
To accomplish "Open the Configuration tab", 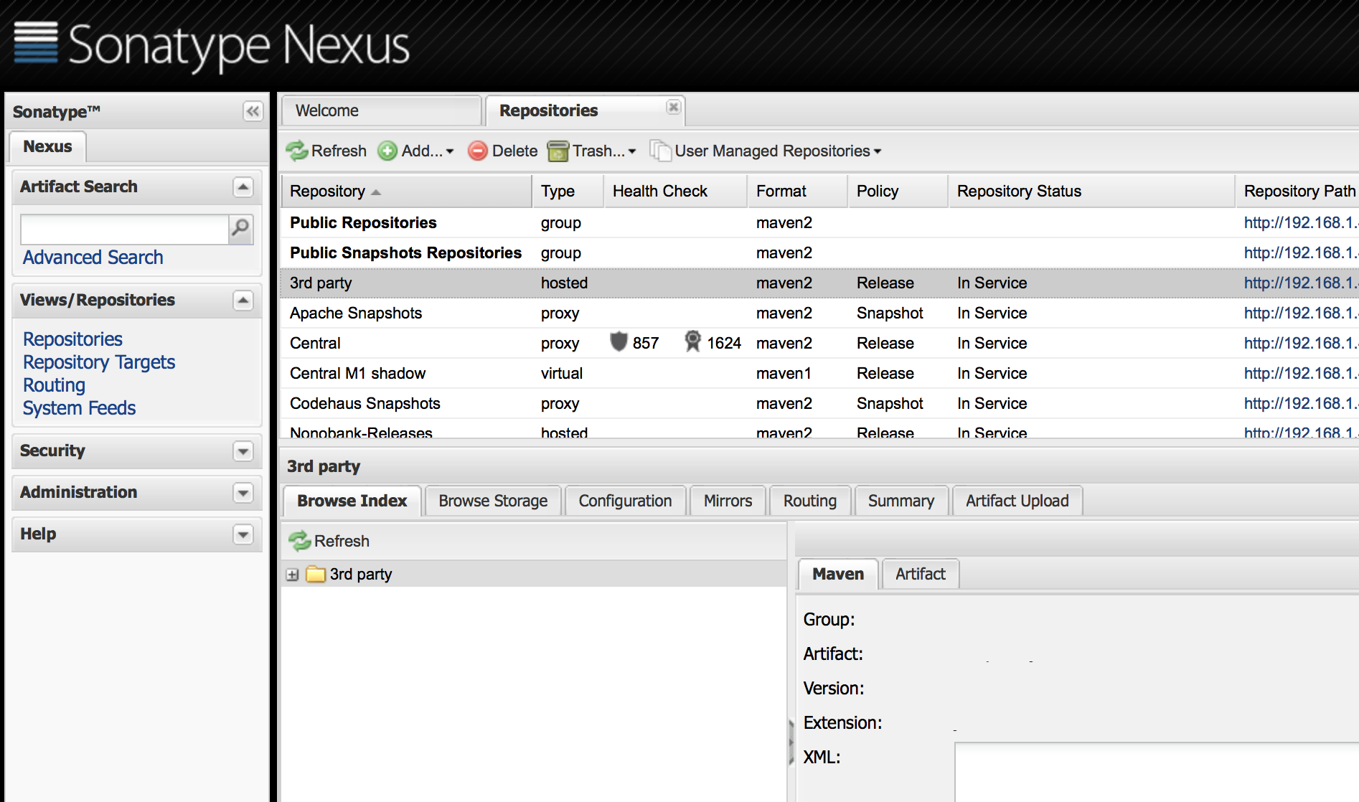I will 625,501.
